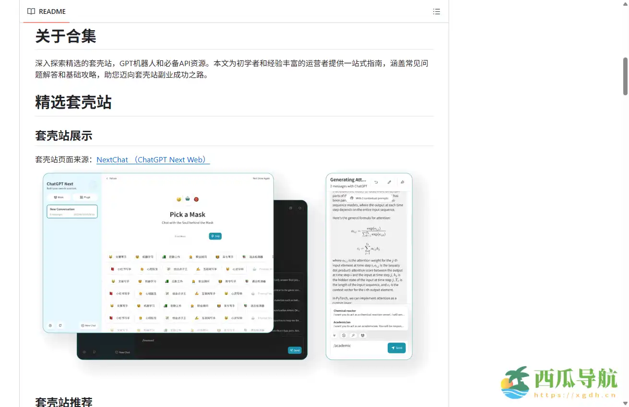The image size is (629, 407).
Task: Click the pencil edit icon in the chat header
Action: (x=390, y=182)
